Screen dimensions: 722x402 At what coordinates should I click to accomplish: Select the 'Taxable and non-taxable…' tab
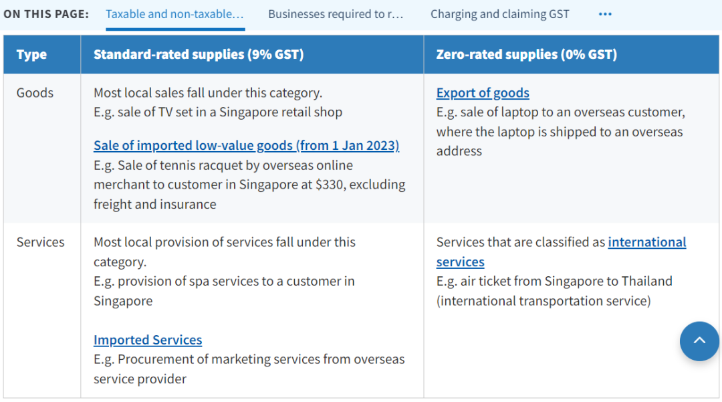pos(174,14)
